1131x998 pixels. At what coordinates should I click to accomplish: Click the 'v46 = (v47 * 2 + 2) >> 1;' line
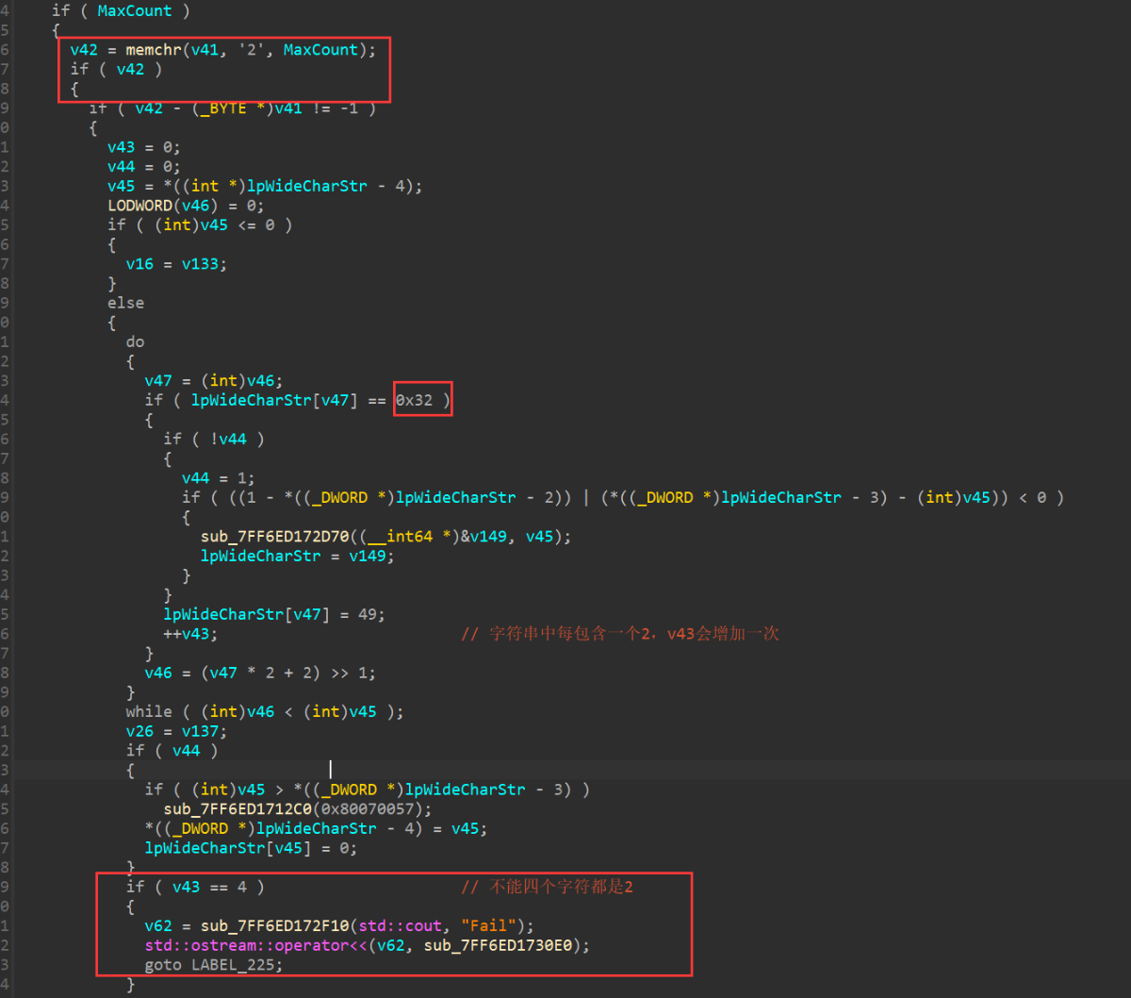pyautogui.click(x=260, y=673)
